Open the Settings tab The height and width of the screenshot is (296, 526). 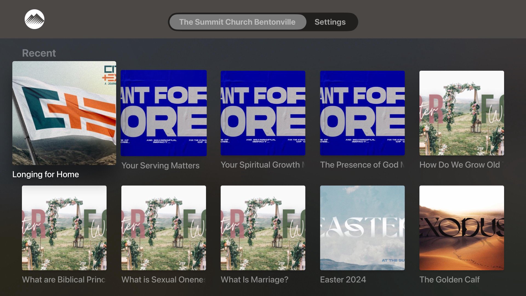pyautogui.click(x=330, y=22)
